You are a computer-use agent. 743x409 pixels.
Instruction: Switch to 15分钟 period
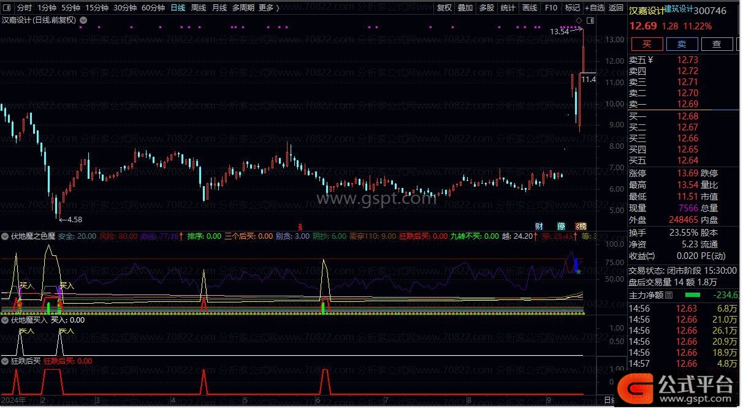click(97, 8)
